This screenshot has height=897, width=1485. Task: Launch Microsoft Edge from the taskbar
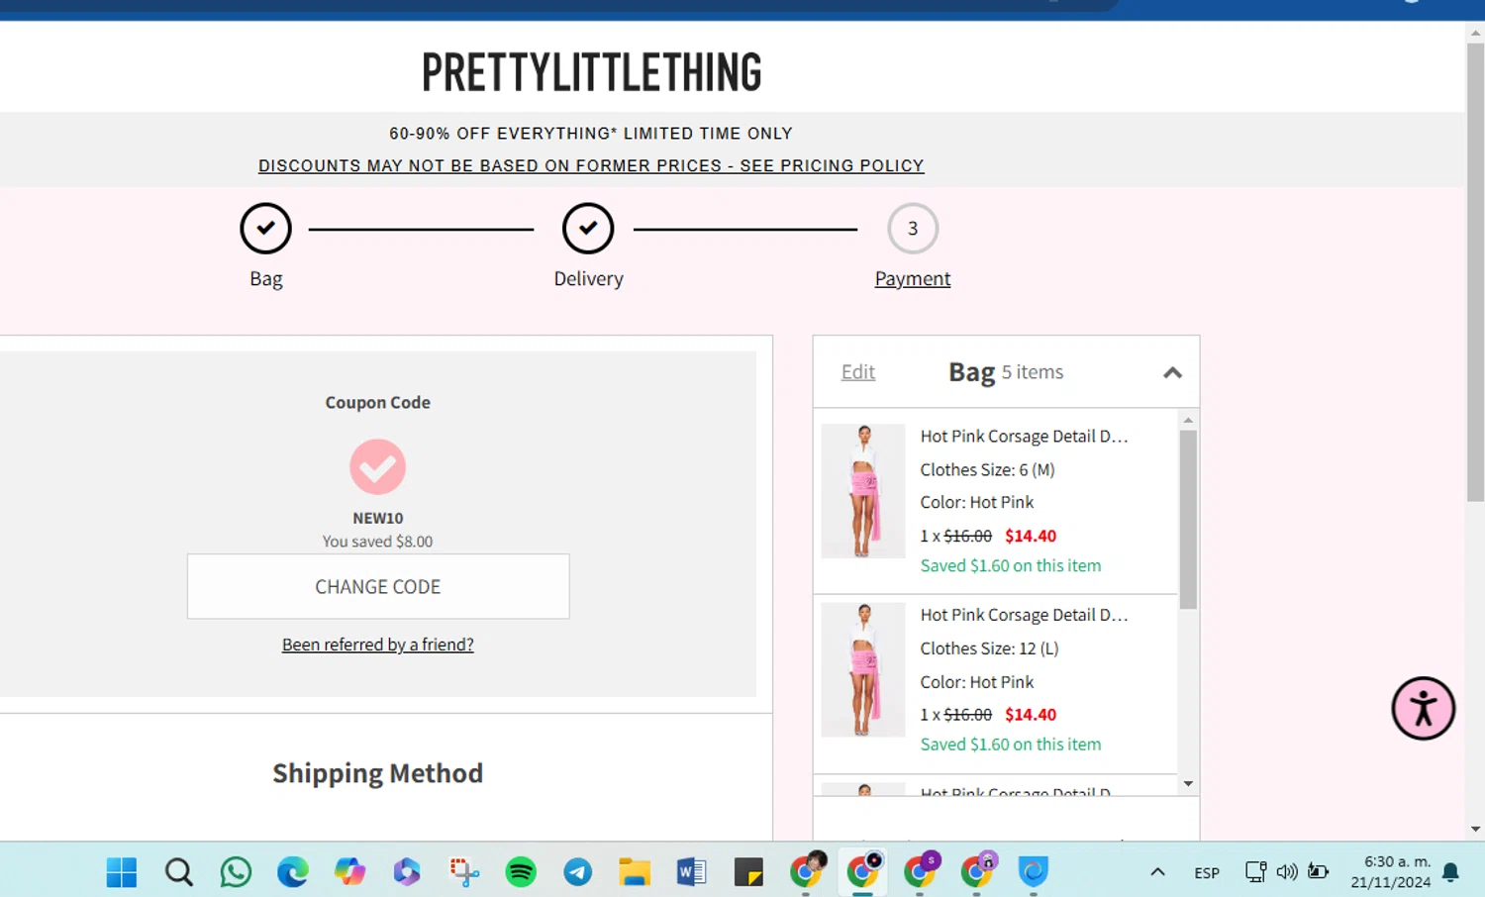click(292, 872)
